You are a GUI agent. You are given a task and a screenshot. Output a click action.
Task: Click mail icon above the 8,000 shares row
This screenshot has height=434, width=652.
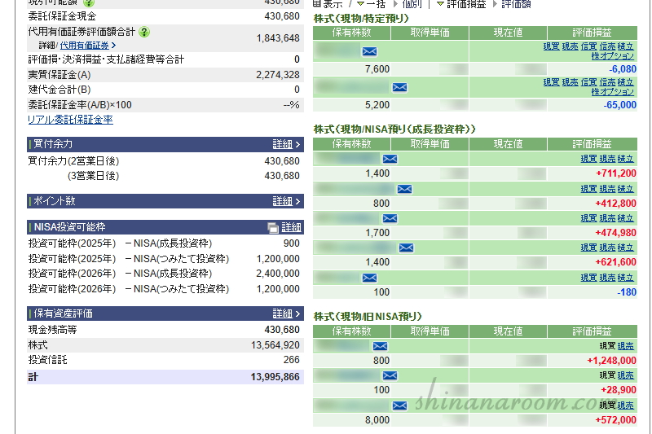coord(399,405)
